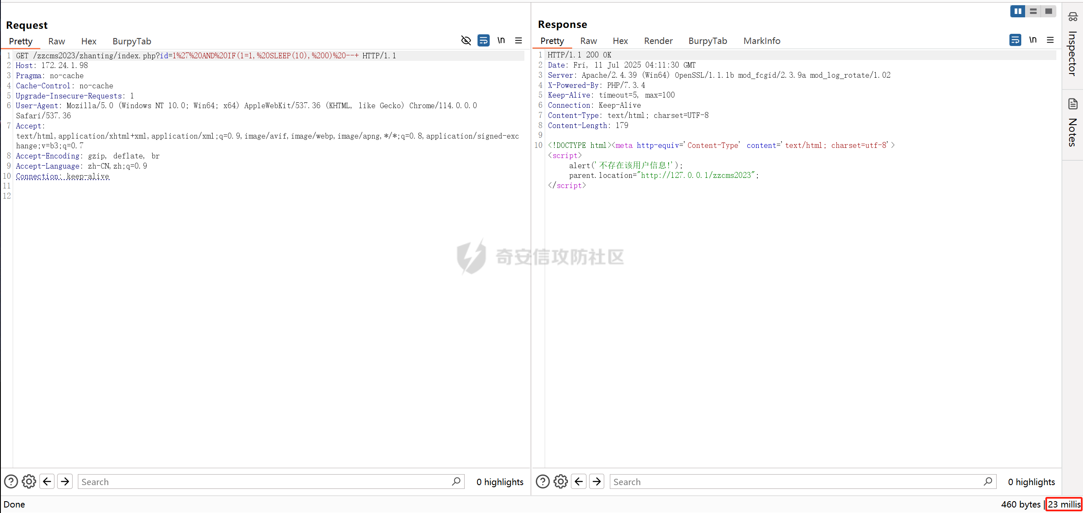Switch Request view to Pretty tab
The width and height of the screenshot is (1083, 513).
pos(21,41)
